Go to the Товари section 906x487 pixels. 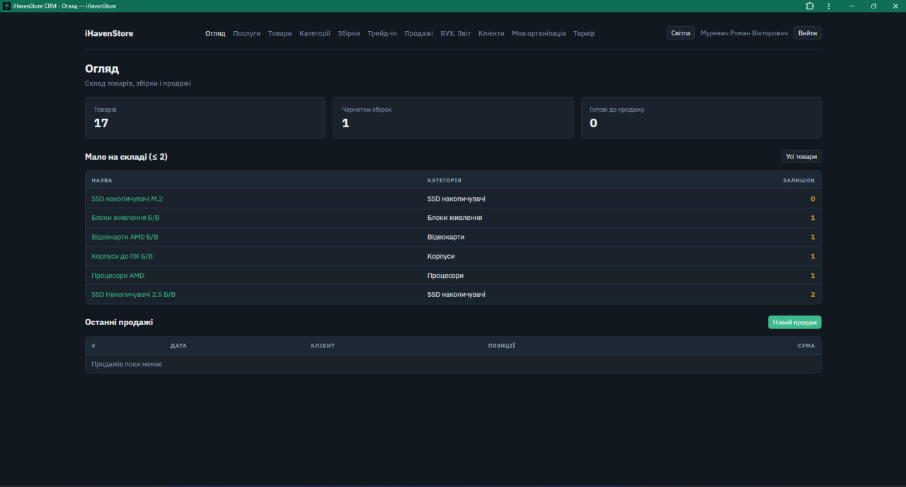click(x=280, y=33)
